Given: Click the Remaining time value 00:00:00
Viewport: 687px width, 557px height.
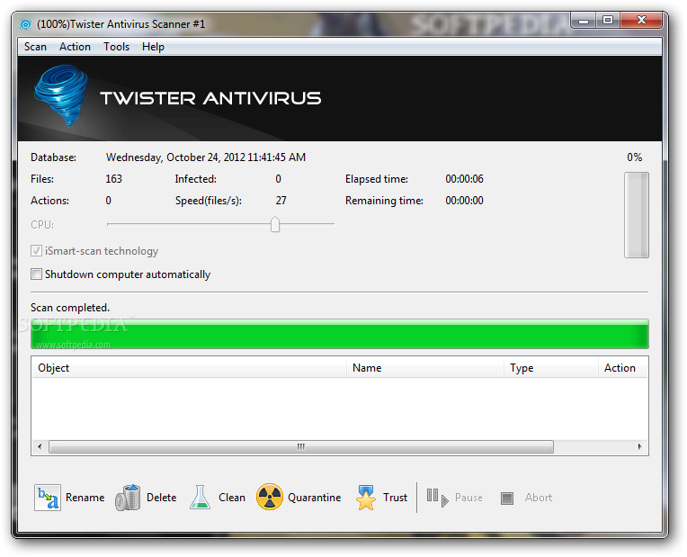Looking at the screenshot, I should click(x=464, y=201).
